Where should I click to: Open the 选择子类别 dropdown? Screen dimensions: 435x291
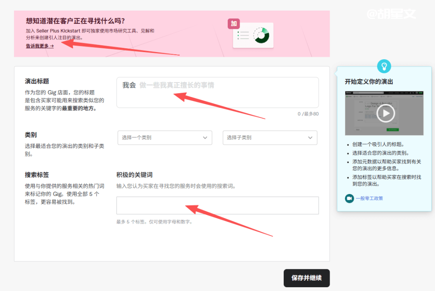[270, 138]
